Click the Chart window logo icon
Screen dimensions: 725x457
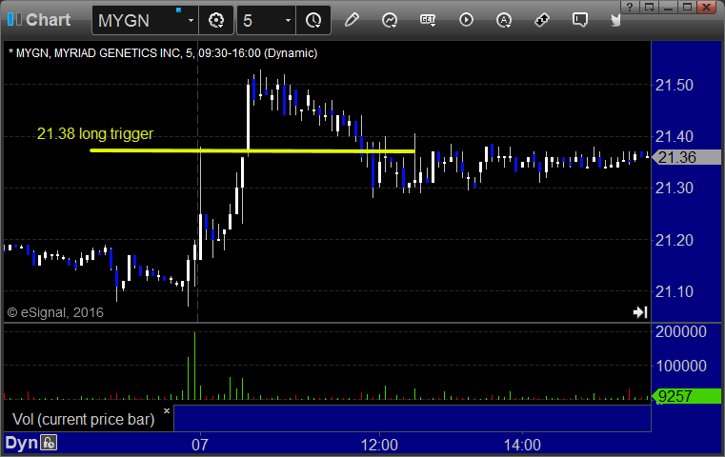click(14, 19)
